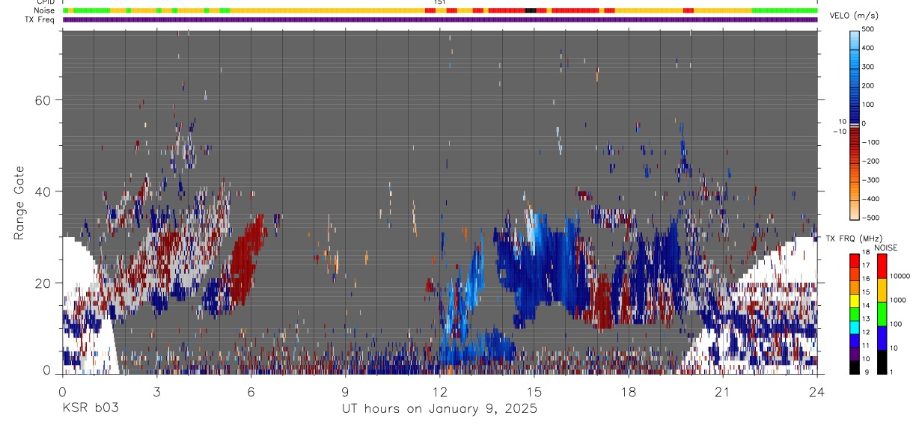Select the UT hours tick label 12

coord(440,392)
